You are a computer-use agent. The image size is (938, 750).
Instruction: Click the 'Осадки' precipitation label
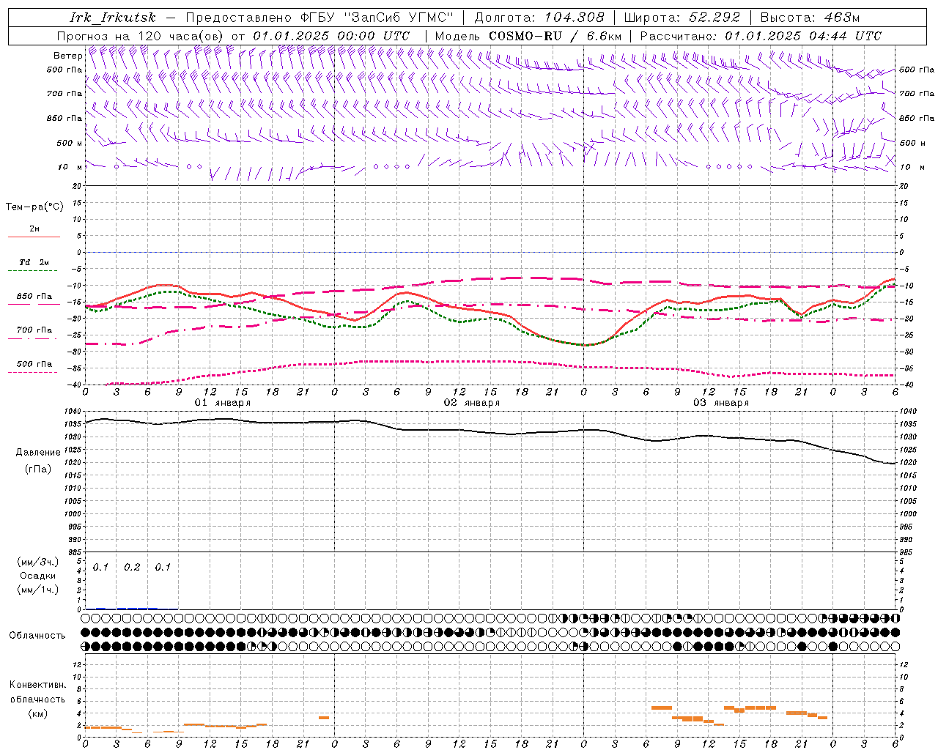tap(38, 576)
